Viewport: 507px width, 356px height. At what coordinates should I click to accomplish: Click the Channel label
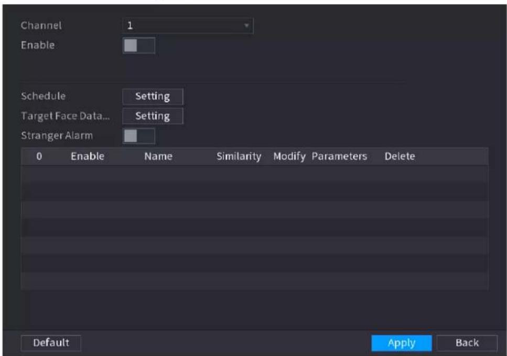[x=41, y=26]
